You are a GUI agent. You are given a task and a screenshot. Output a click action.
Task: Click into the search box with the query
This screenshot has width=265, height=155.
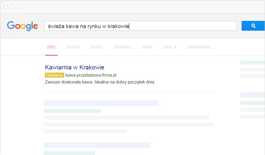[x=140, y=26]
